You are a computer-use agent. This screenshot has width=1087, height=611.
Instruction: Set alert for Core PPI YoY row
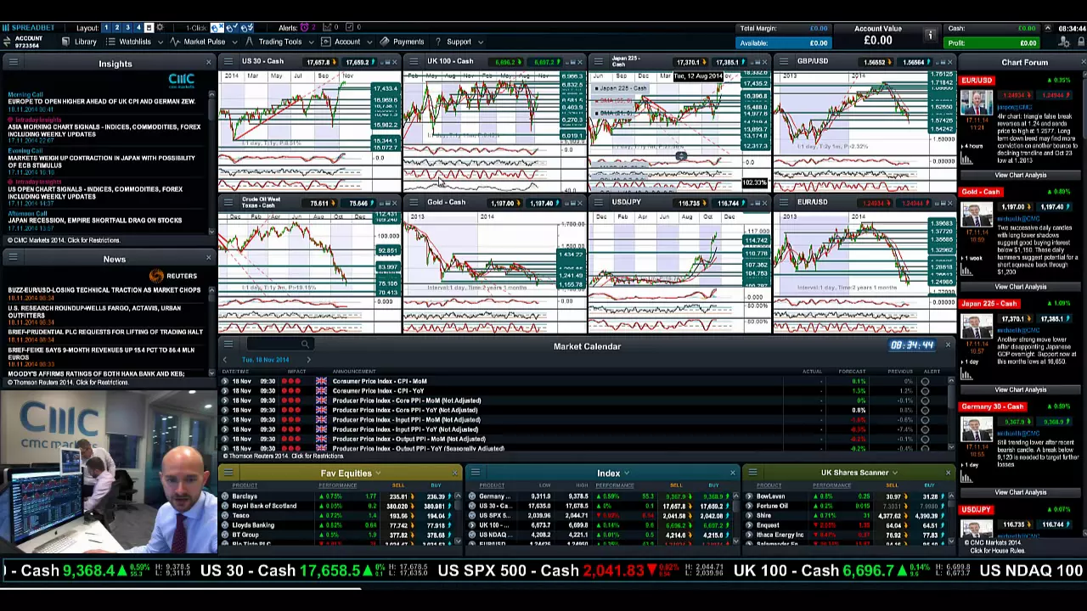925,410
